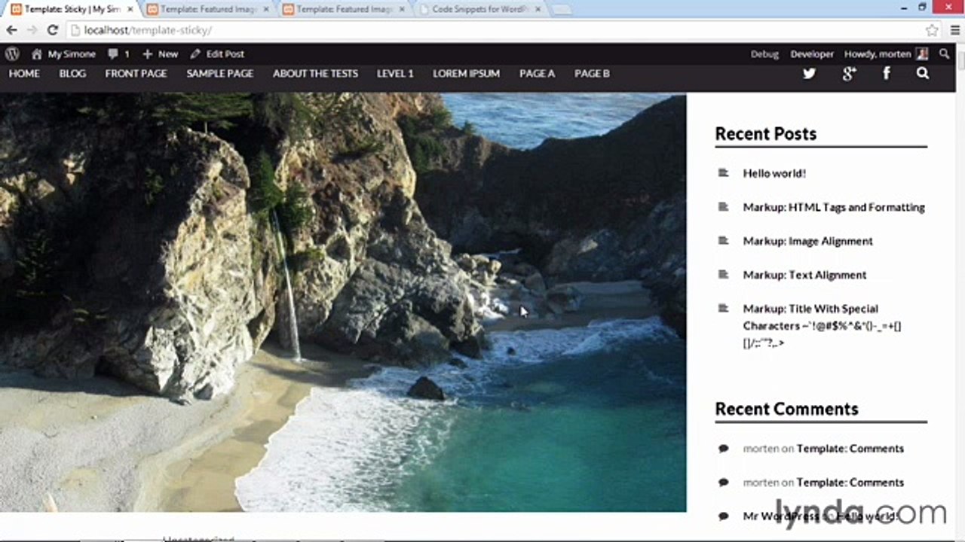The width and height of the screenshot is (965, 542).
Task: Open the My Simone site menu
Action: pos(63,54)
